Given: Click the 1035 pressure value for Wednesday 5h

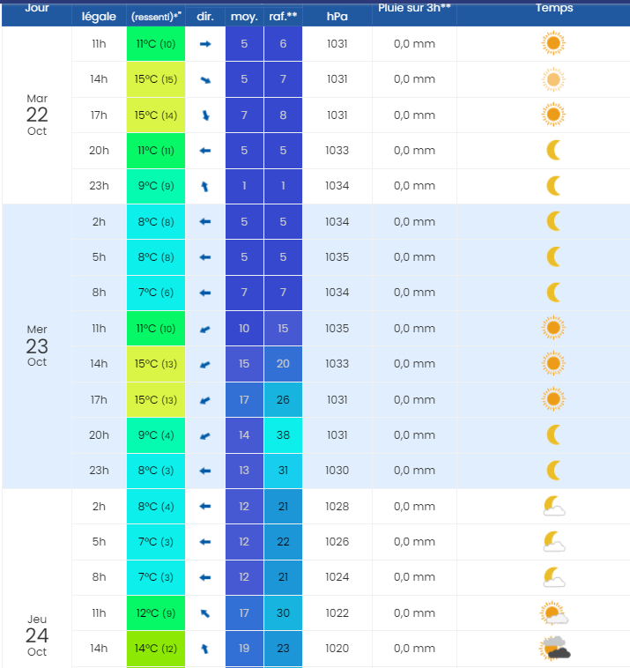Looking at the screenshot, I should [x=337, y=257].
